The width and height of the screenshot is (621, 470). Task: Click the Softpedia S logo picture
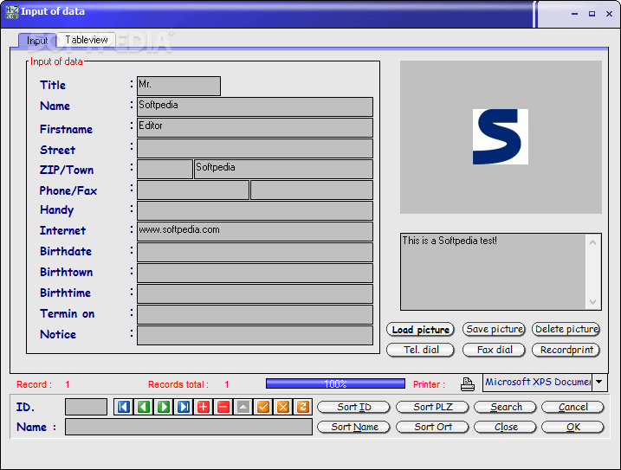click(x=501, y=137)
